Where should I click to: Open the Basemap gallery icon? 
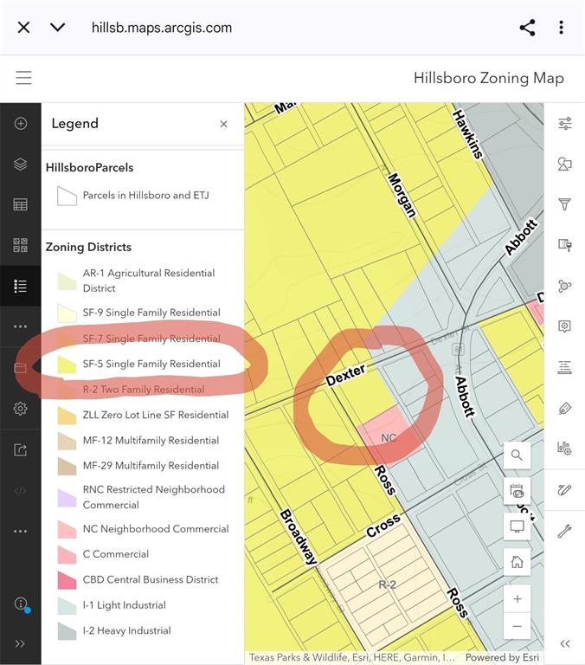coord(21,245)
